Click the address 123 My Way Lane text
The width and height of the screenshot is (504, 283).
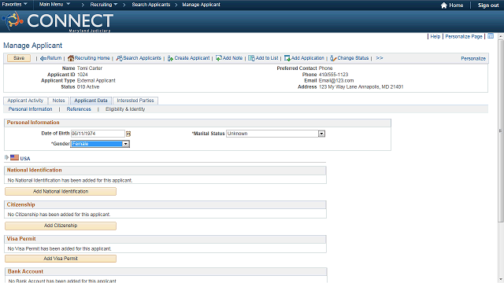pyautogui.click(x=361, y=87)
